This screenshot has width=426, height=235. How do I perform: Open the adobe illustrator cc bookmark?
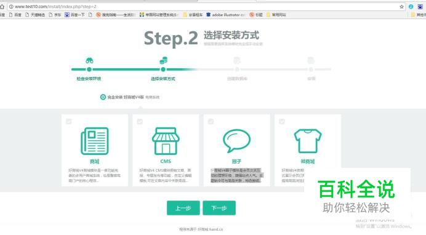[225, 15]
